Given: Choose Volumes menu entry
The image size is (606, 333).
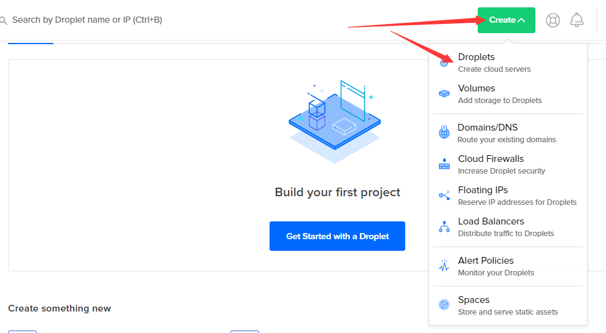Looking at the screenshot, I should [508, 94].
